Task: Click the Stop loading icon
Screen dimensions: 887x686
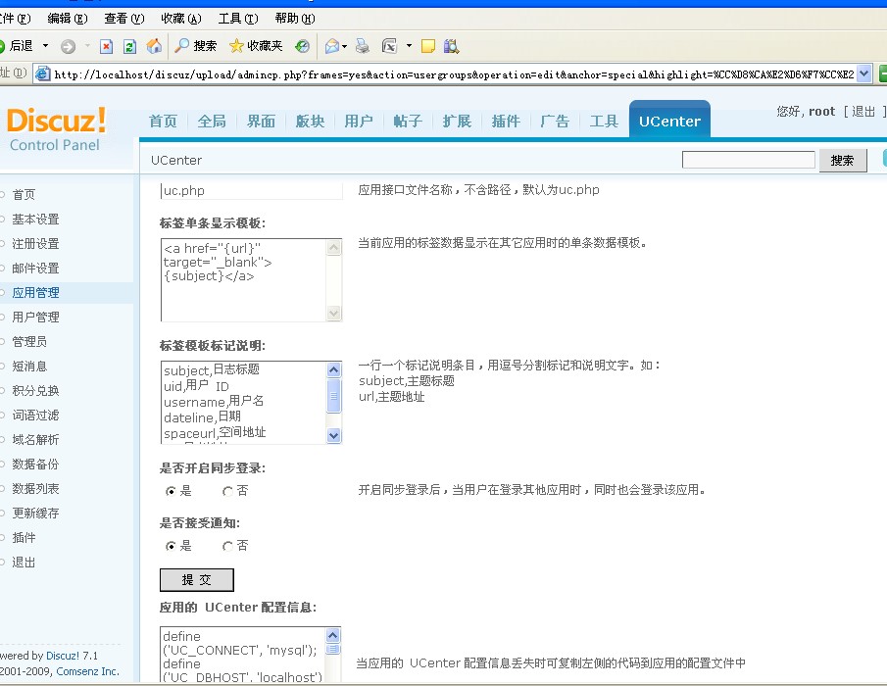Action: (x=106, y=46)
